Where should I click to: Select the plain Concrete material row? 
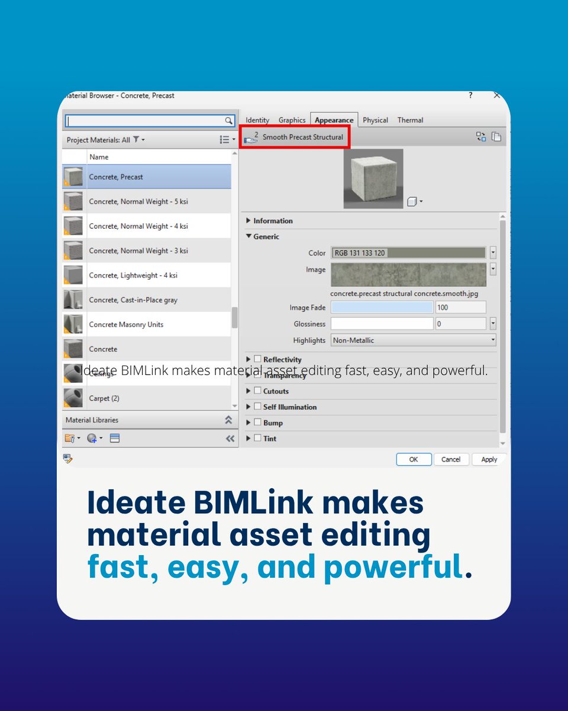pyautogui.click(x=147, y=349)
